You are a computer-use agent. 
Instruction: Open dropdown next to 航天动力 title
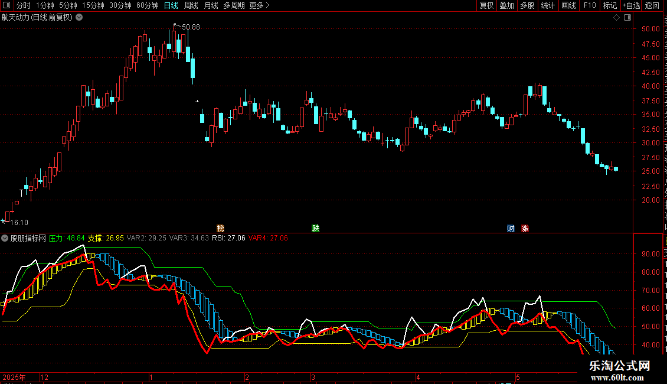click(79, 18)
